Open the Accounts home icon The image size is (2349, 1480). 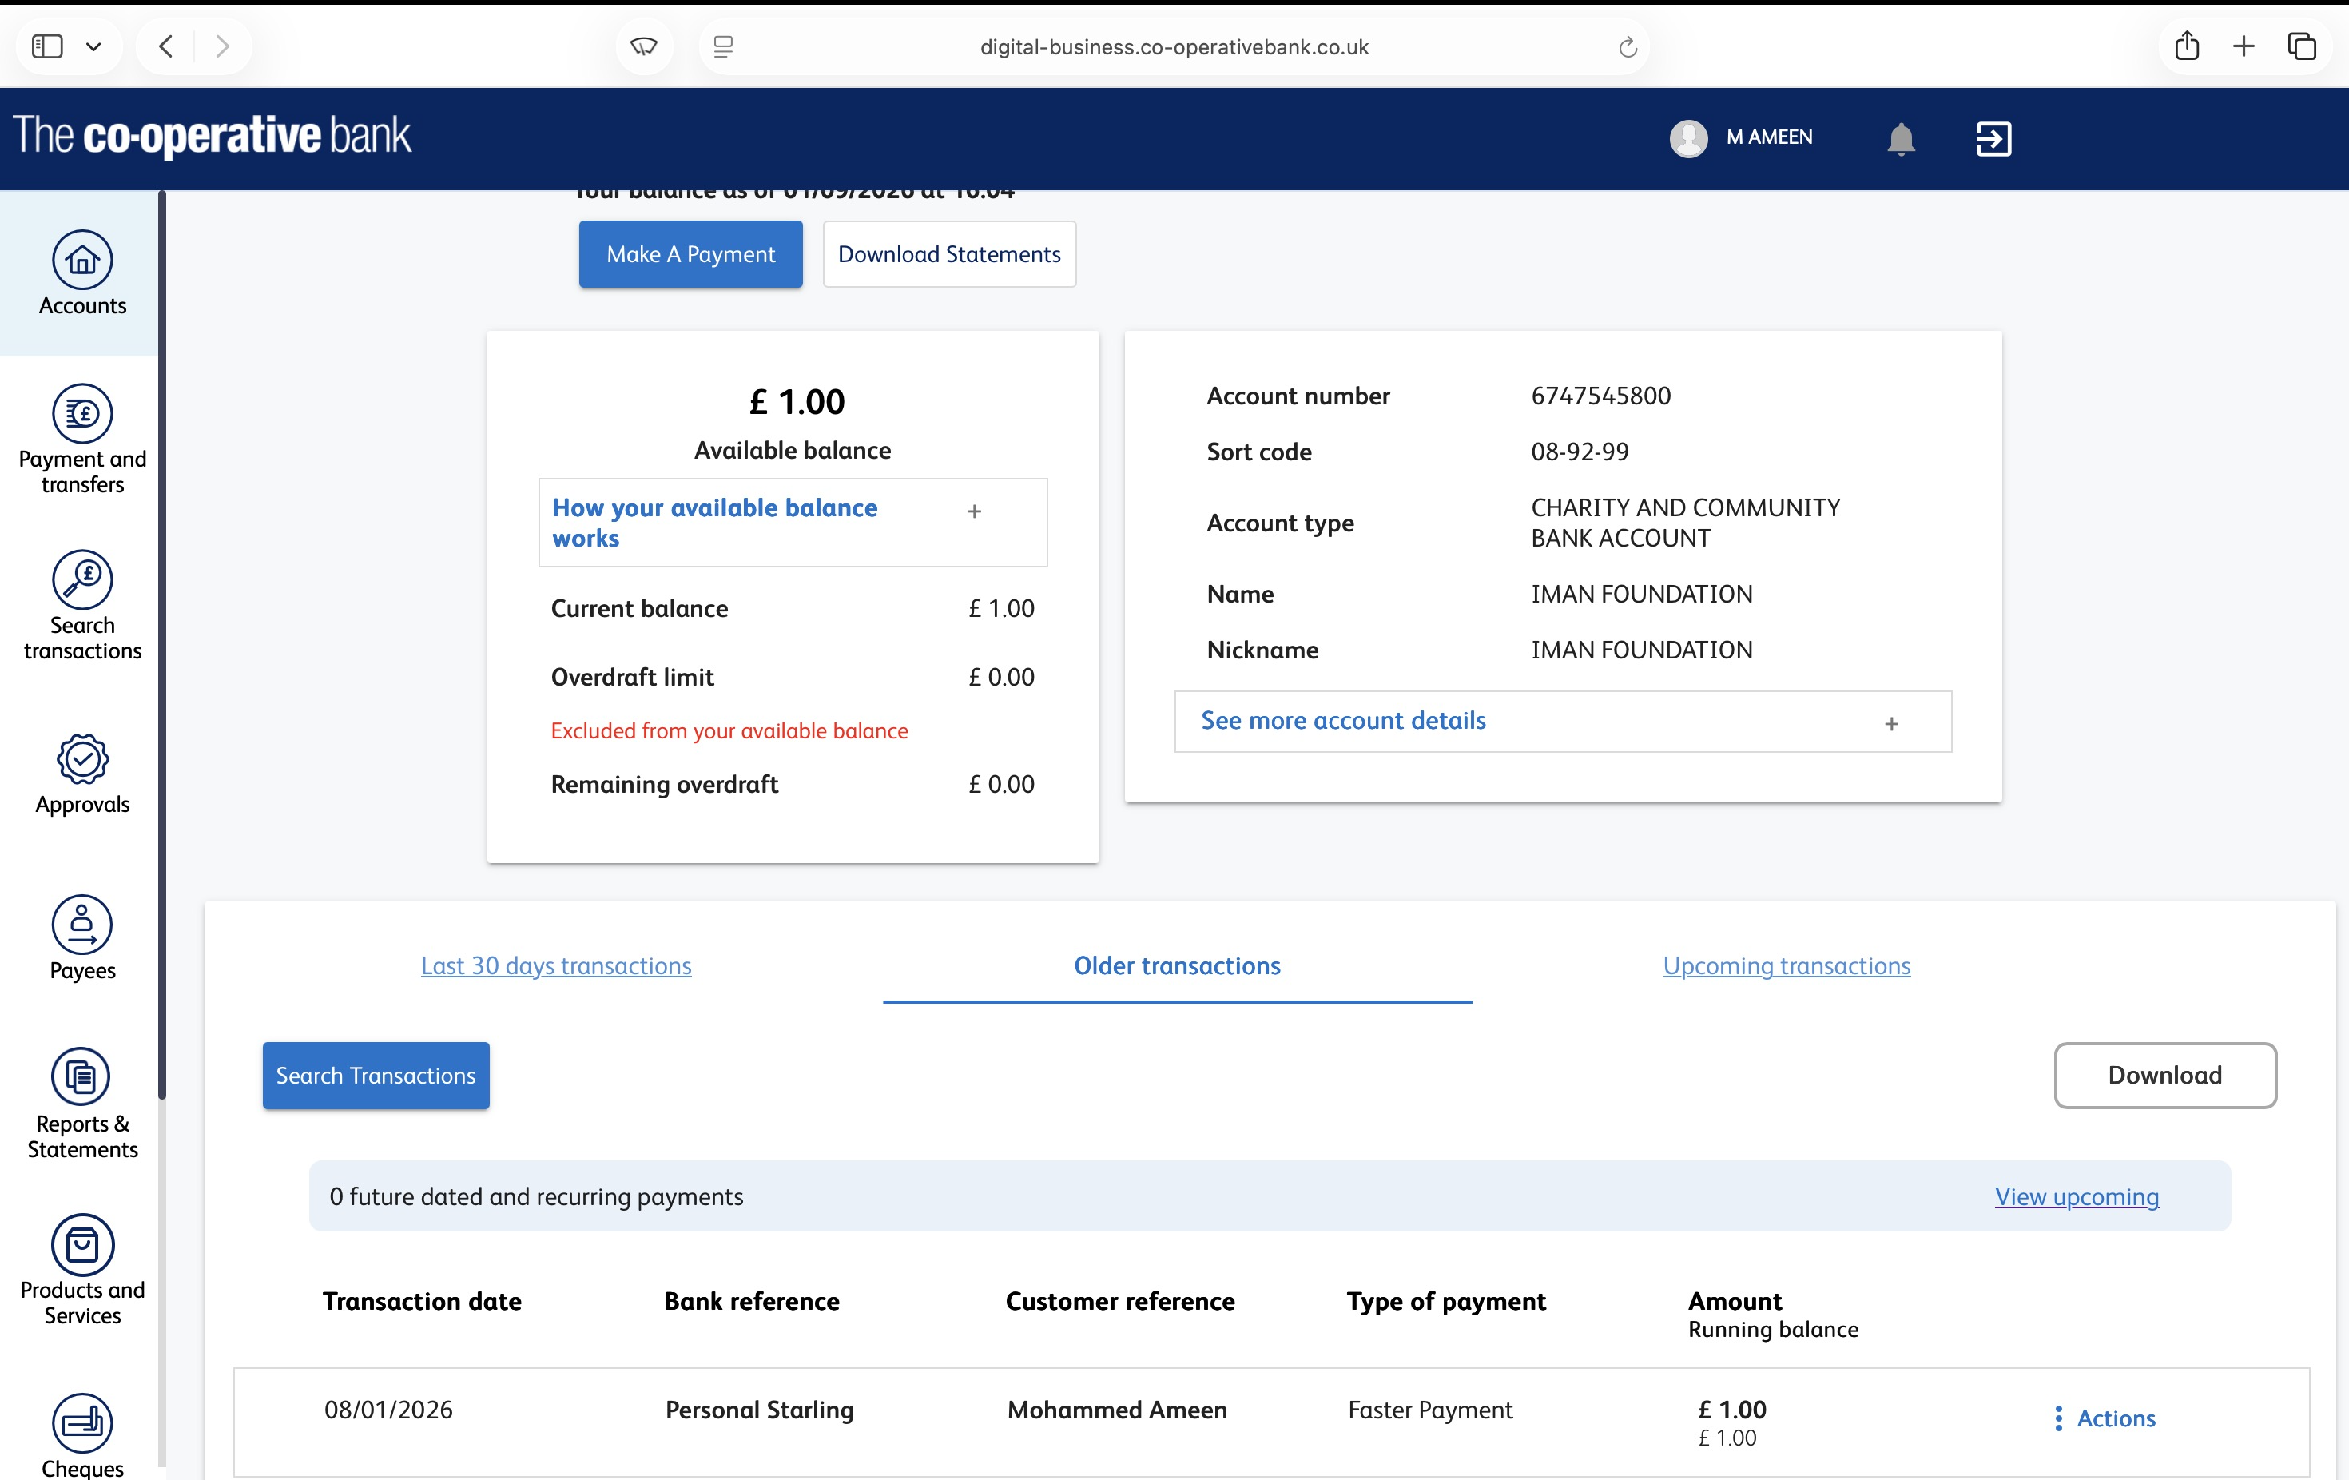(82, 261)
